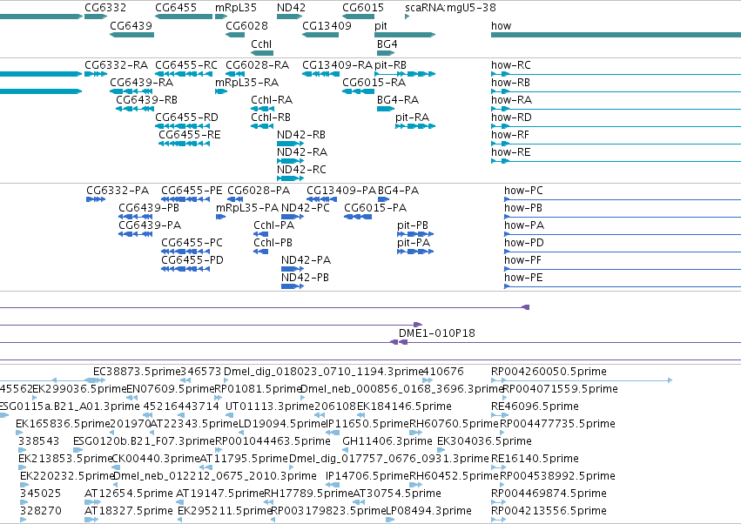The image size is (741, 524).
Task: Select transcript Cchl-RB
Action: pos(271,118)
